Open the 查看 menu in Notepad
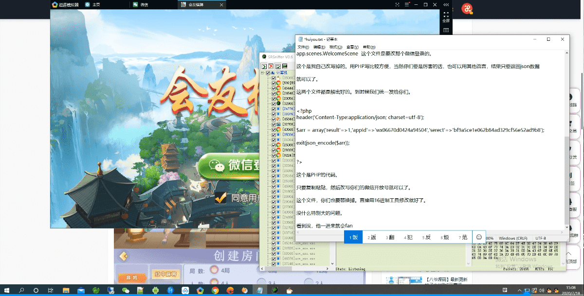This screenshot has height=296, width=584. click(353, 47)
